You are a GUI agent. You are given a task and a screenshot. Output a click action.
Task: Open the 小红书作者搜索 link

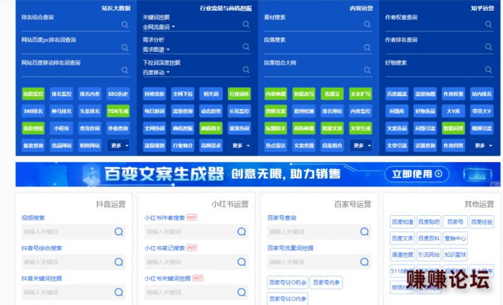click(164, 218)
